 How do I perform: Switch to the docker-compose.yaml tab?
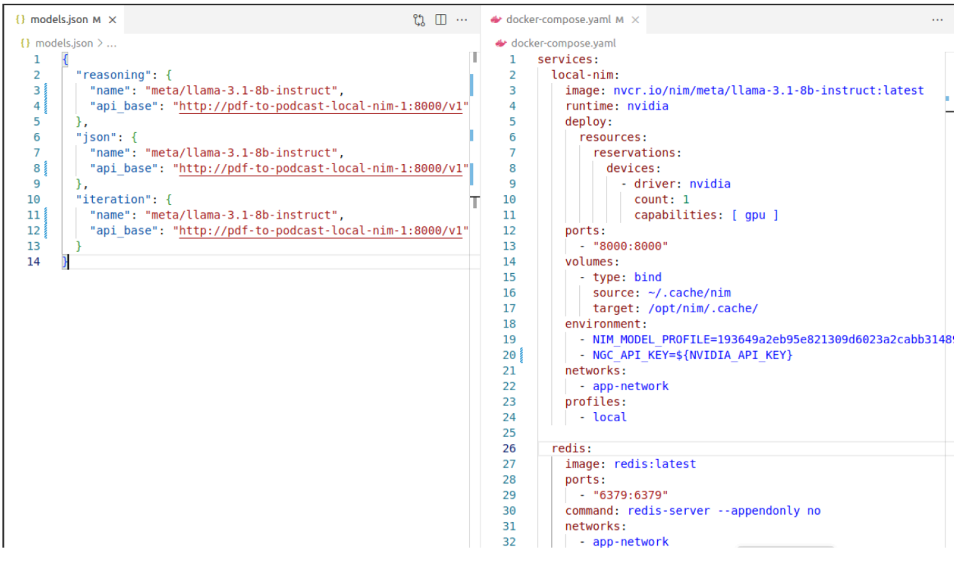click(558, 20)
